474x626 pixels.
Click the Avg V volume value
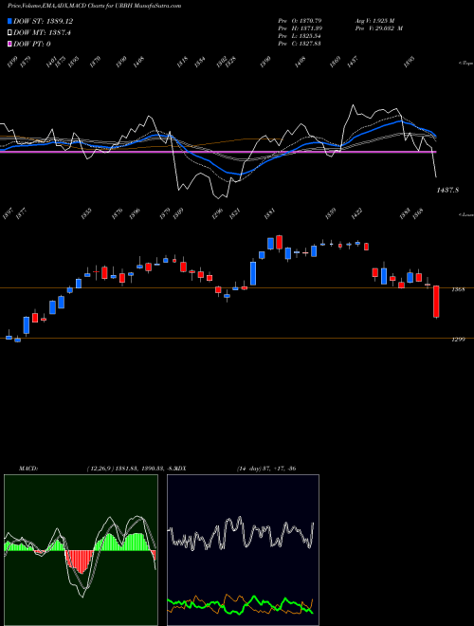(384, 20)
